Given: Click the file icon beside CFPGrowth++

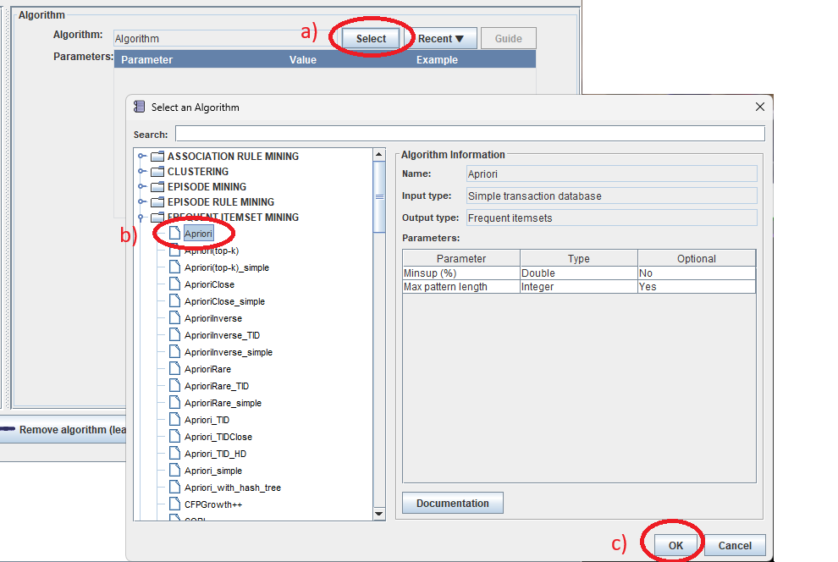Looking at the screenshot, I should pos(174,504).
